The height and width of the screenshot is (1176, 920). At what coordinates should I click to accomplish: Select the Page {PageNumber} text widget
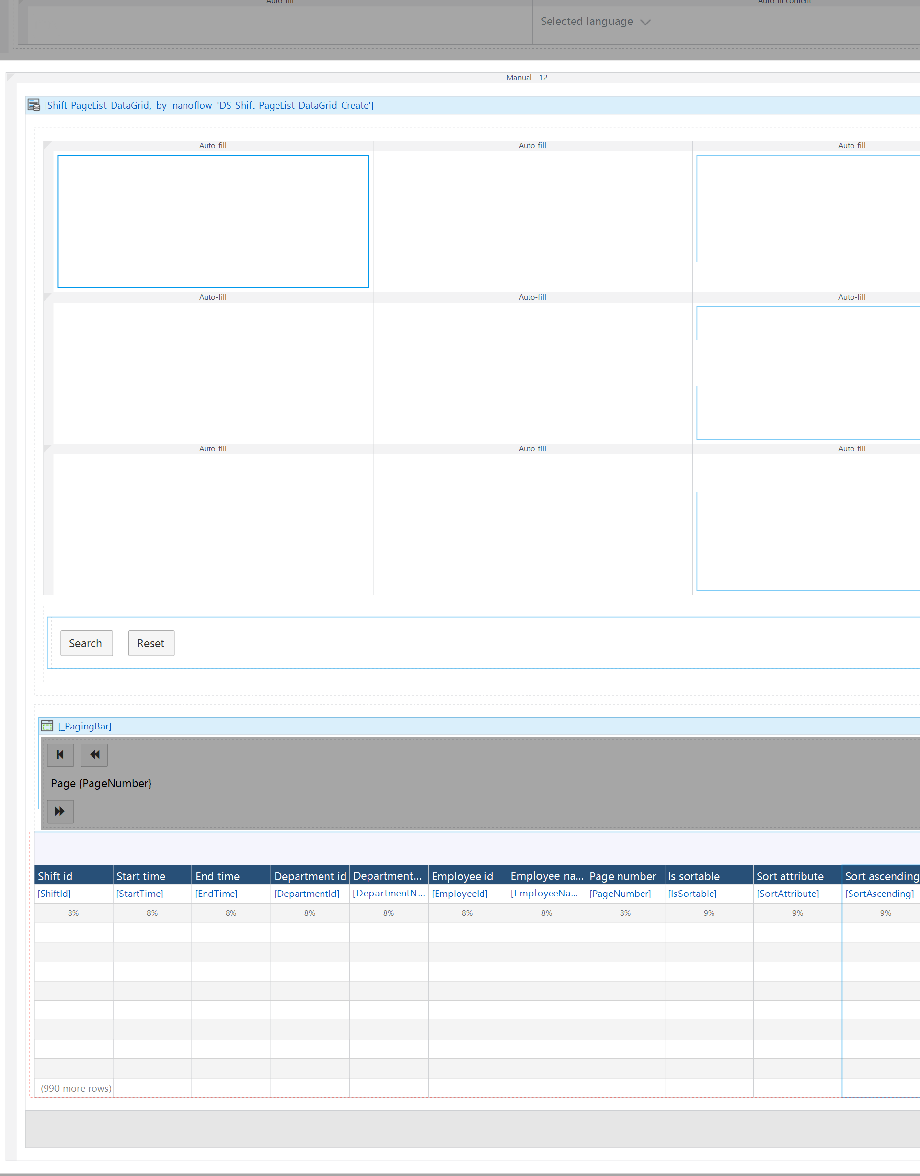[101, 783]
